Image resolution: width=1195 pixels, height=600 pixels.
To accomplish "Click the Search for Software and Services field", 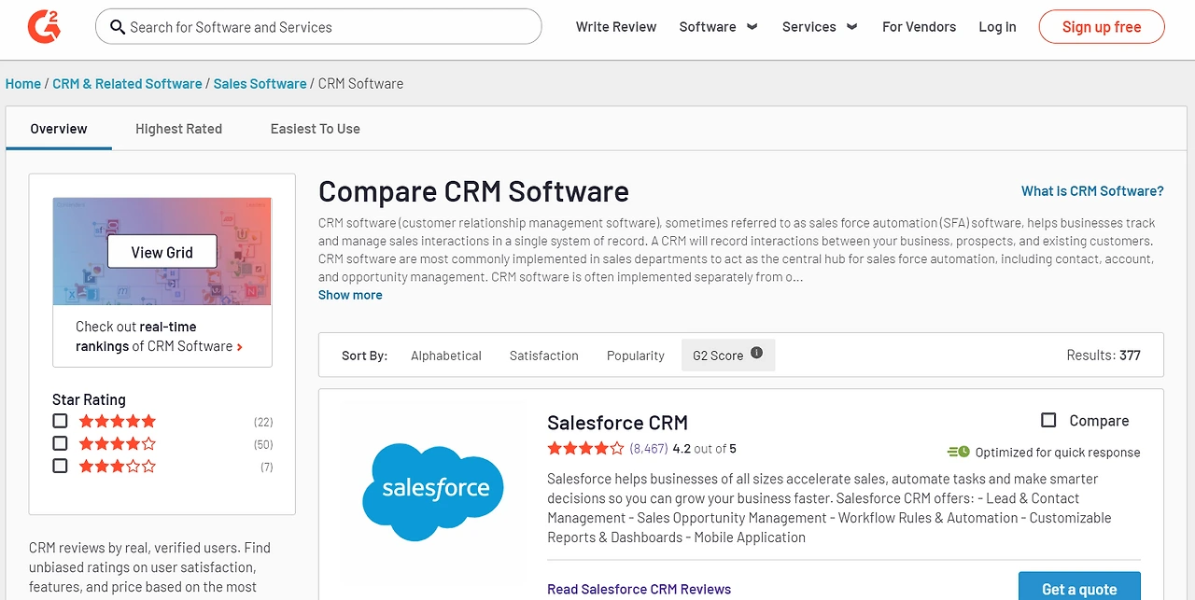I will point(318,27).
